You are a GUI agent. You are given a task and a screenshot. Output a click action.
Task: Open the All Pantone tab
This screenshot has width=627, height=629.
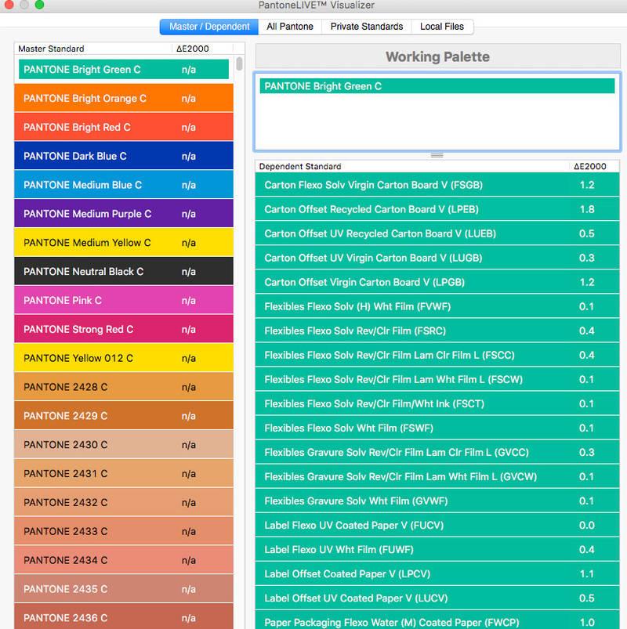(x=290, y=27)
